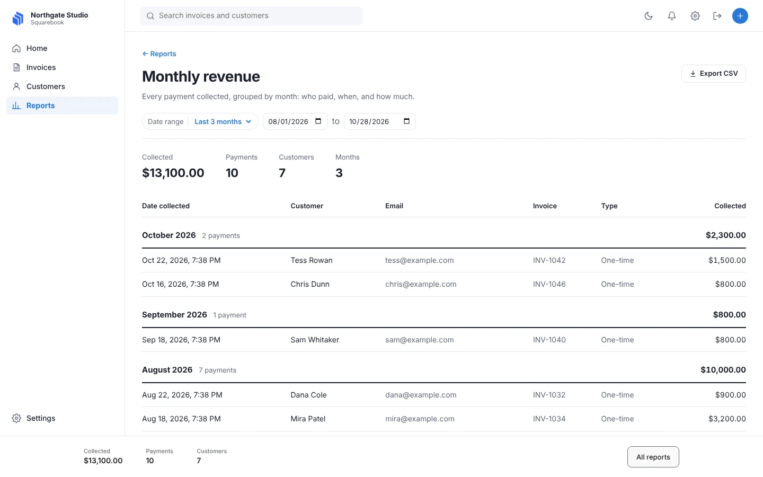Click the download icon on Export CSV
763x477 pixels.
(x=693, y=74)
